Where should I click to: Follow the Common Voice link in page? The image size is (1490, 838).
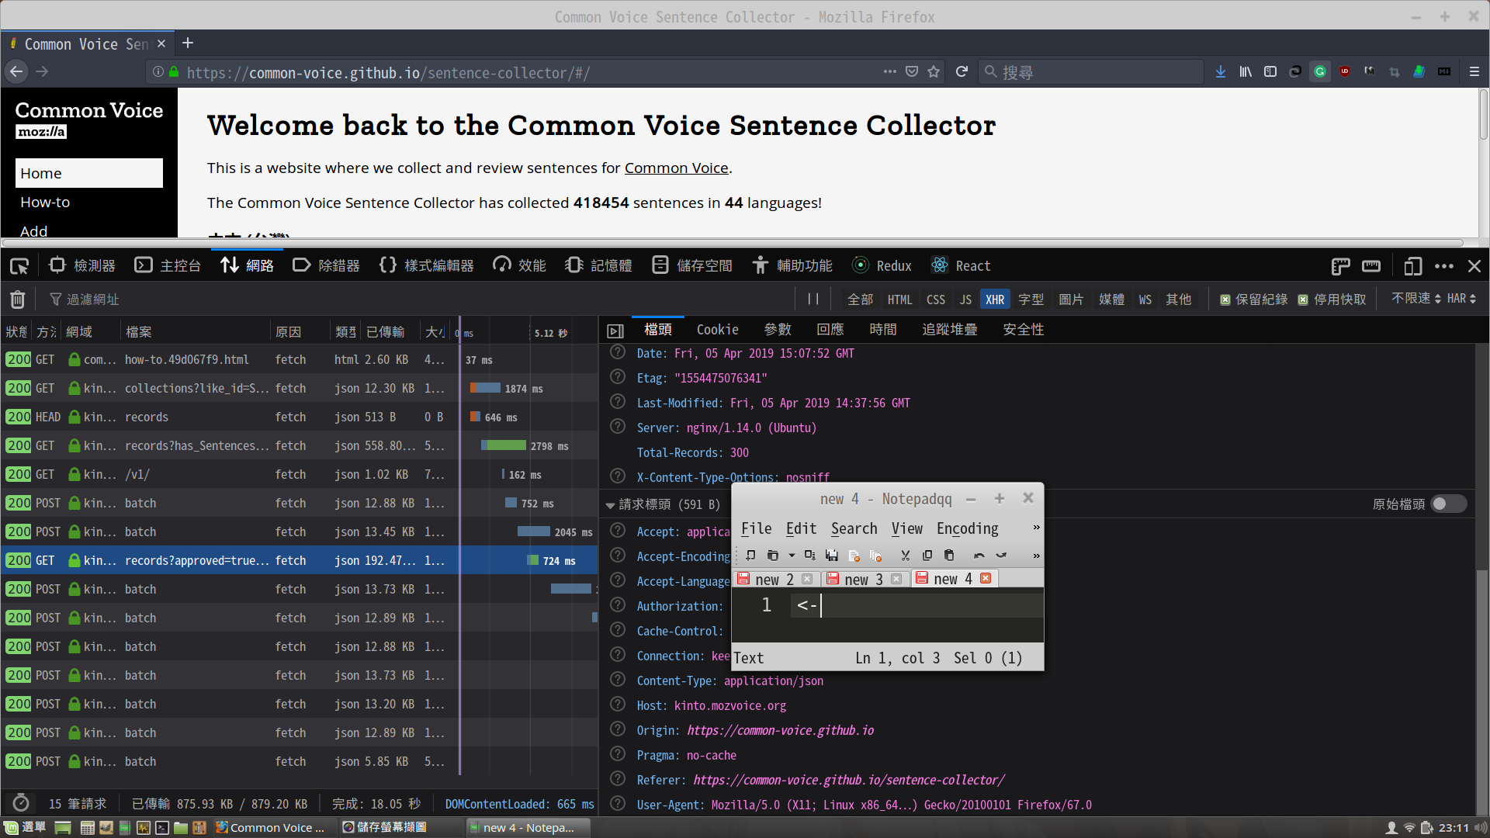tap(676, 168)
